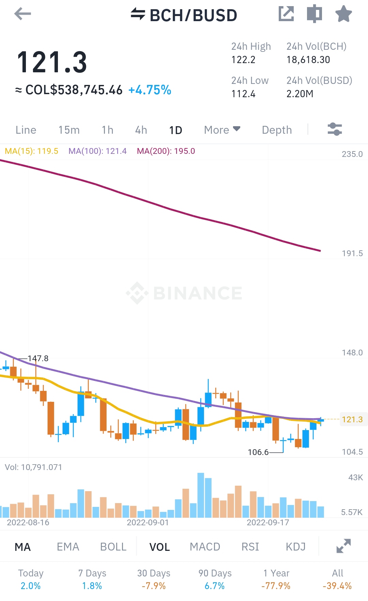The height and width of the screenshot is (601, 368).
Task: Toggle the BOLL indicator
Action: coord(113,547)
